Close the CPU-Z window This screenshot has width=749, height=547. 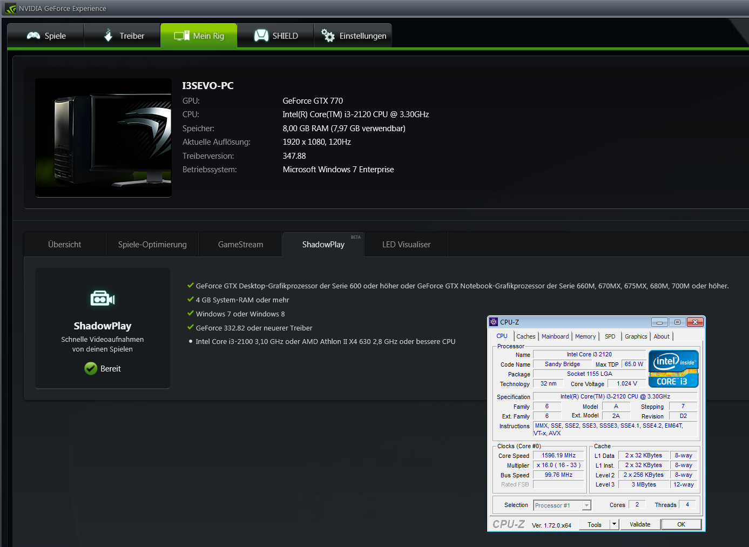(696, 322)
